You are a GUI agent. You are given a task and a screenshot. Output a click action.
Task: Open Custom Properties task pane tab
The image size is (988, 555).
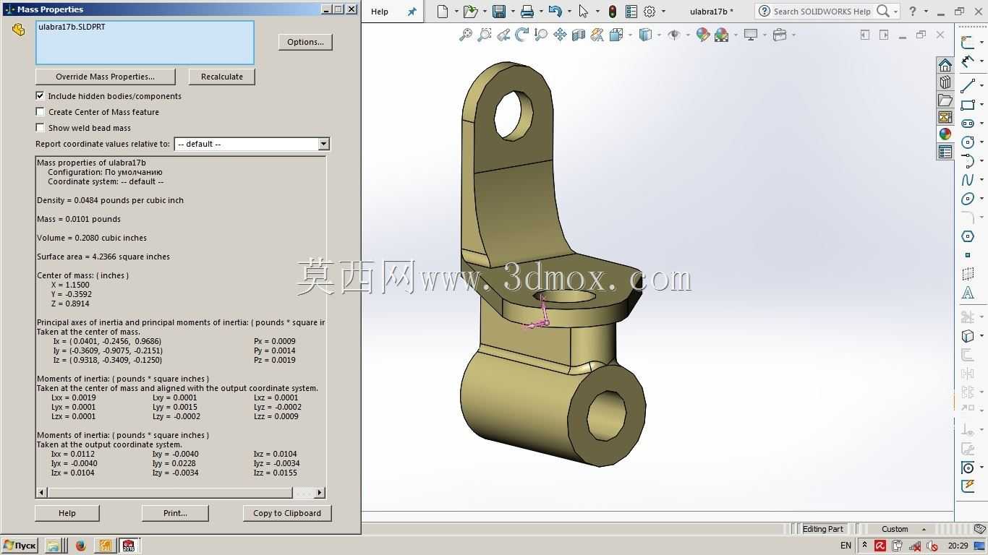click(x=945, y=152)
